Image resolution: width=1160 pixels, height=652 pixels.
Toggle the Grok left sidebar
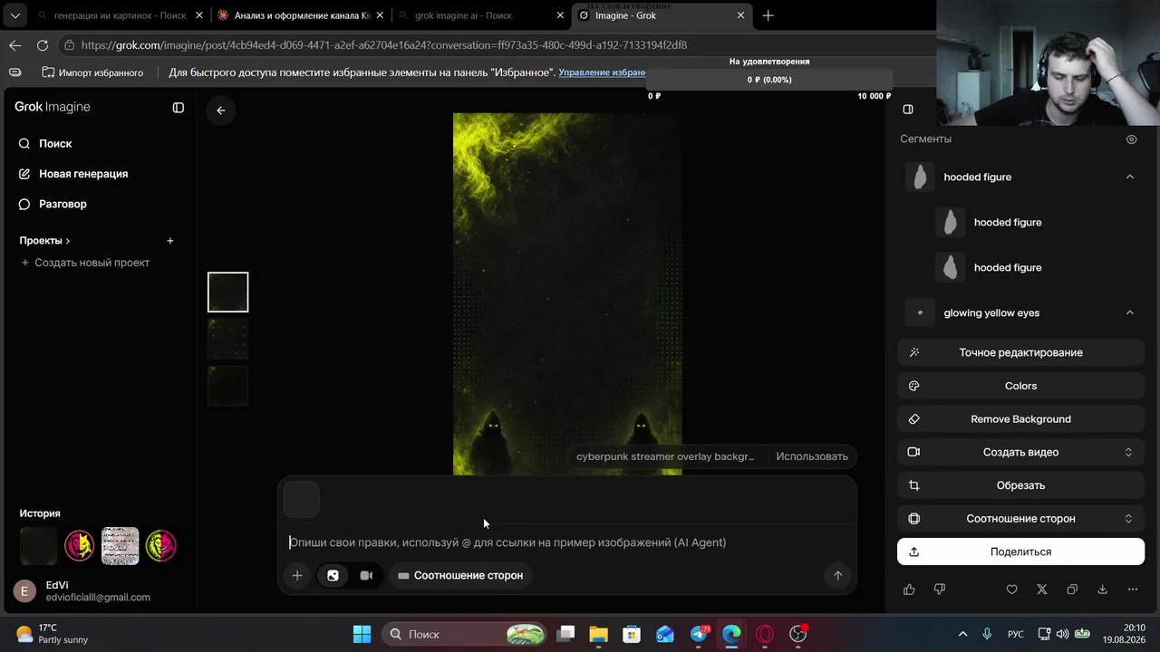(x=179, y=108)
